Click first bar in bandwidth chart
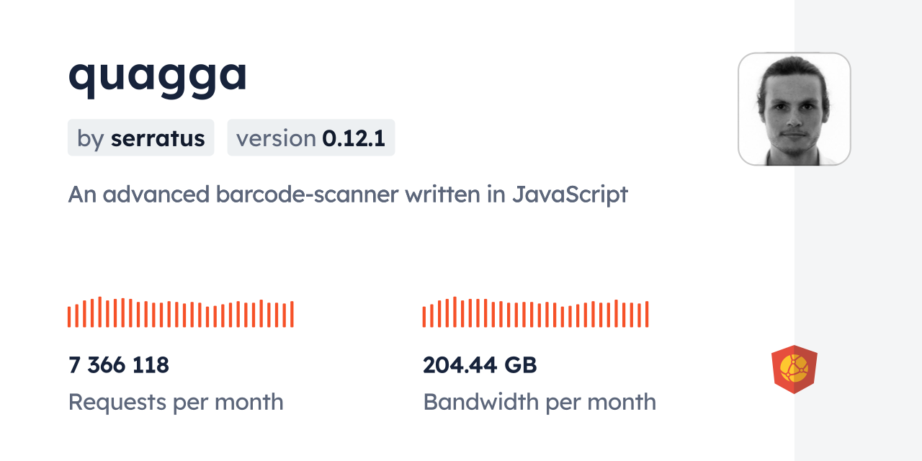 (424, 317)
